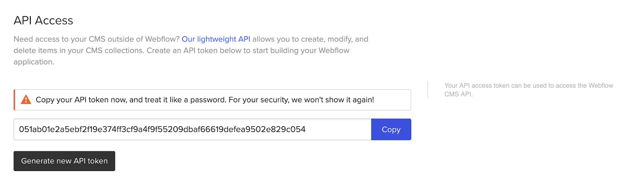Image resolution: width=632 pixels, height=190 pixels.
Task: Click "For your security, we won't show it again!"
Action: pyautogui.click(x=301, y=100)
